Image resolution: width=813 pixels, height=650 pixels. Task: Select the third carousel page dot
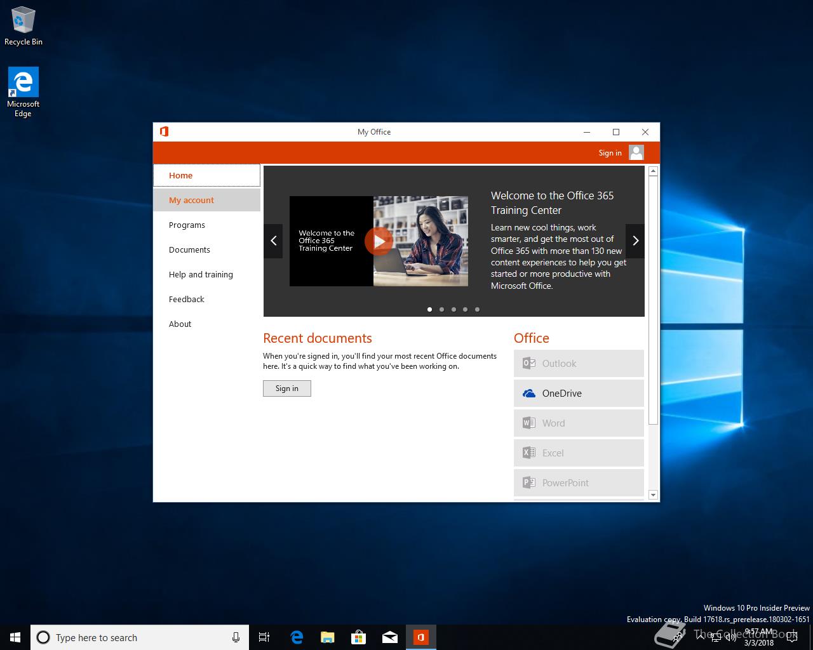pos(454,310)
